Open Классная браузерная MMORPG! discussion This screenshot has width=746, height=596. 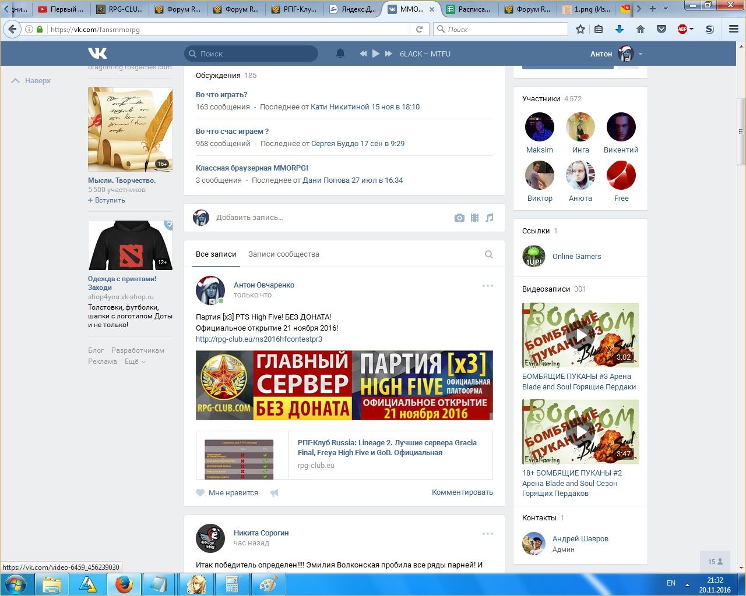(x=252, y=168)
